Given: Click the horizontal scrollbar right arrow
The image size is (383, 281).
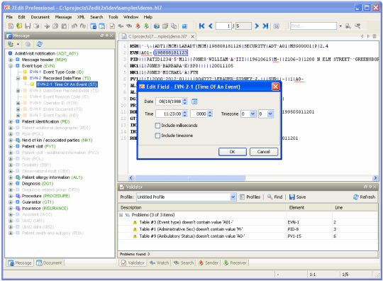Looking at the screenshot, I should [375, 178].
